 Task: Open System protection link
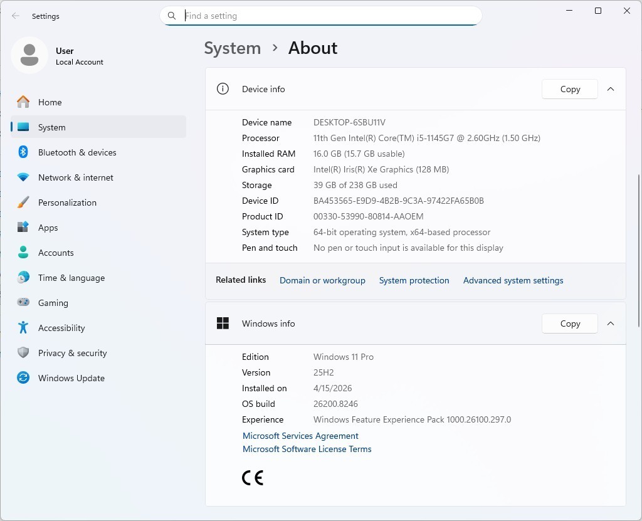tap(414, 280)
